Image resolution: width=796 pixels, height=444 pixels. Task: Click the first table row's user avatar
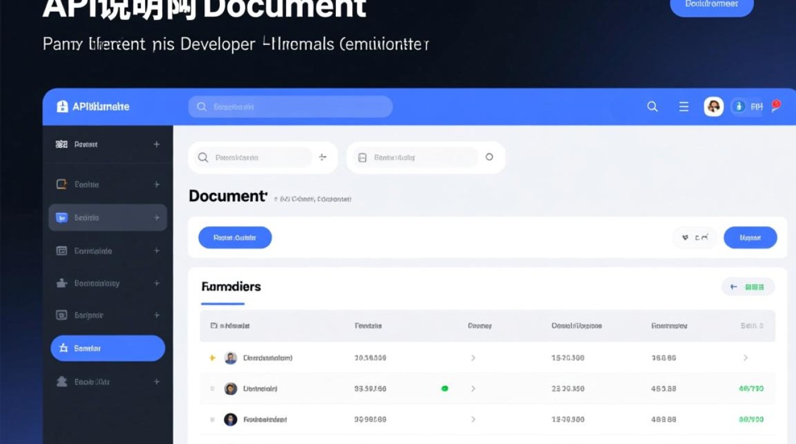coord(231,358)
